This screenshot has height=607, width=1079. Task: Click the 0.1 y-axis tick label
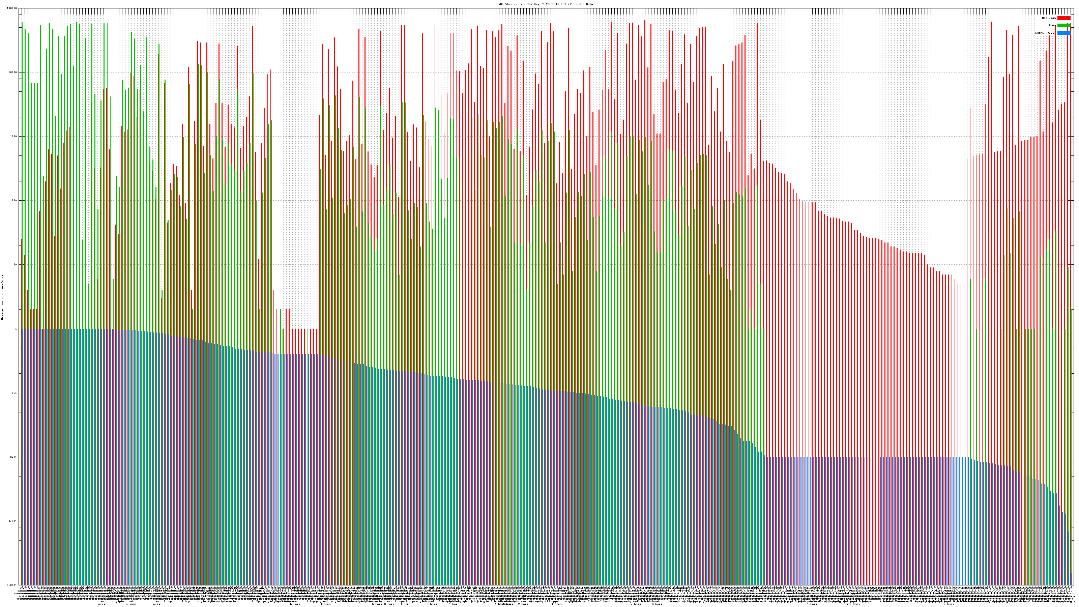coord(14,393)
